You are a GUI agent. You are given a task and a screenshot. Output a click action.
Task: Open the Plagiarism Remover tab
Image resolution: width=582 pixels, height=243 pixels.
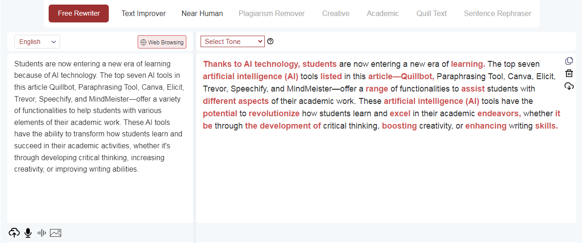272,14
